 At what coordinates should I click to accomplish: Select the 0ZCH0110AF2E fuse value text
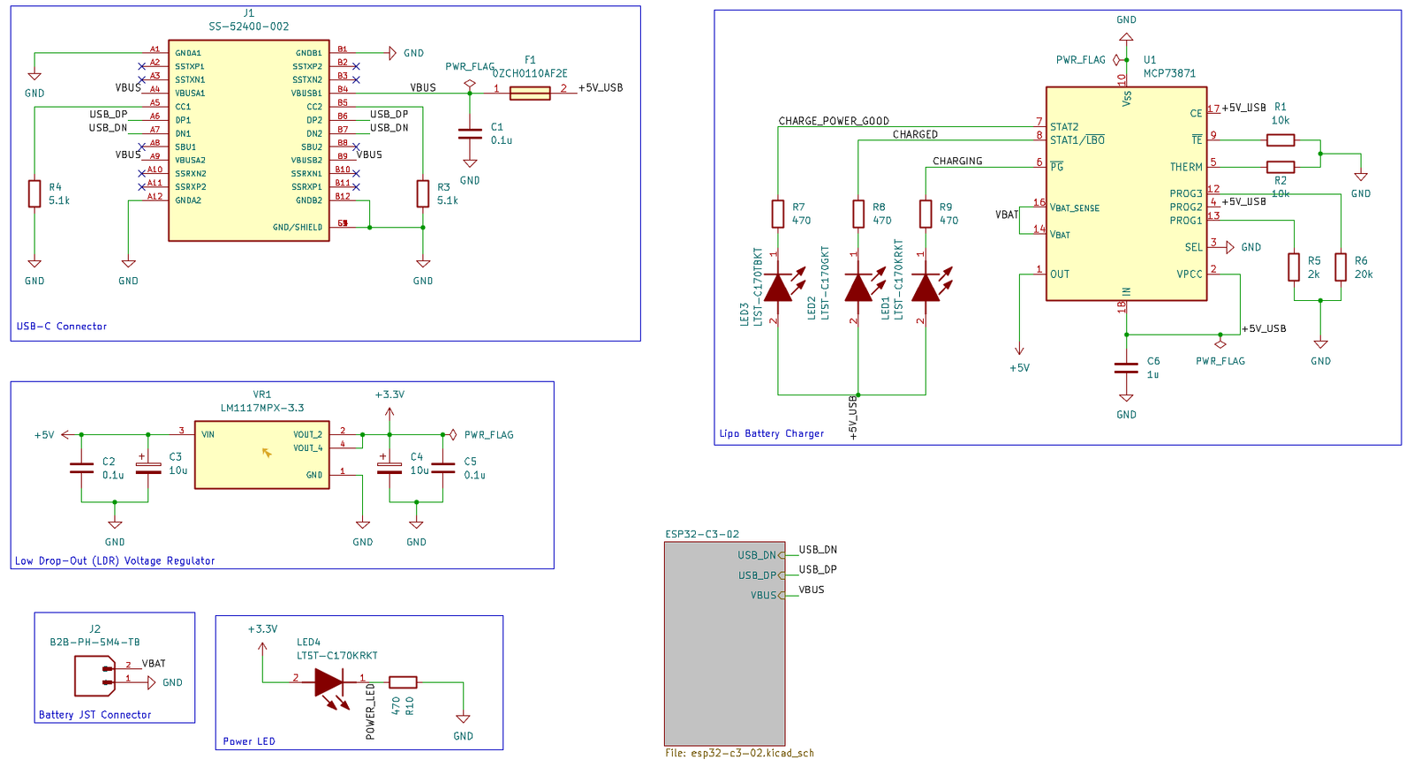pyautogui.click(x=530, y=73)
